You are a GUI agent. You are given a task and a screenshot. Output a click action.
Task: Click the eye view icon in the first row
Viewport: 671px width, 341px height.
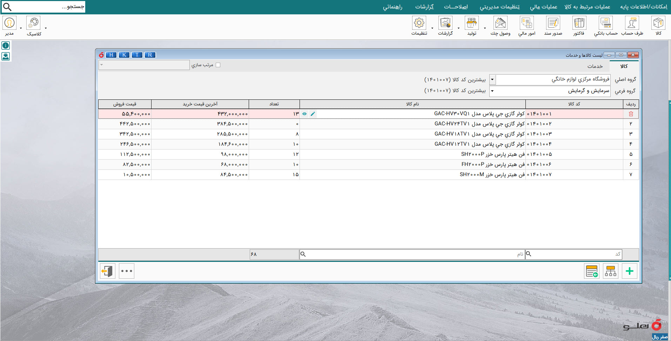point(304,114)
